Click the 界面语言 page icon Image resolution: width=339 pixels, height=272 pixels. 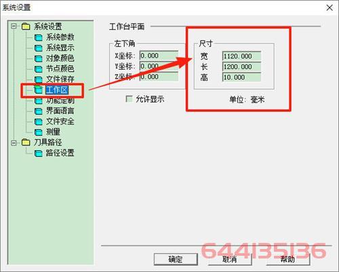(39, 111)
